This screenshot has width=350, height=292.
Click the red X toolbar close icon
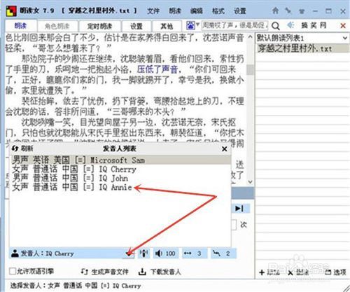pos(343,26)
